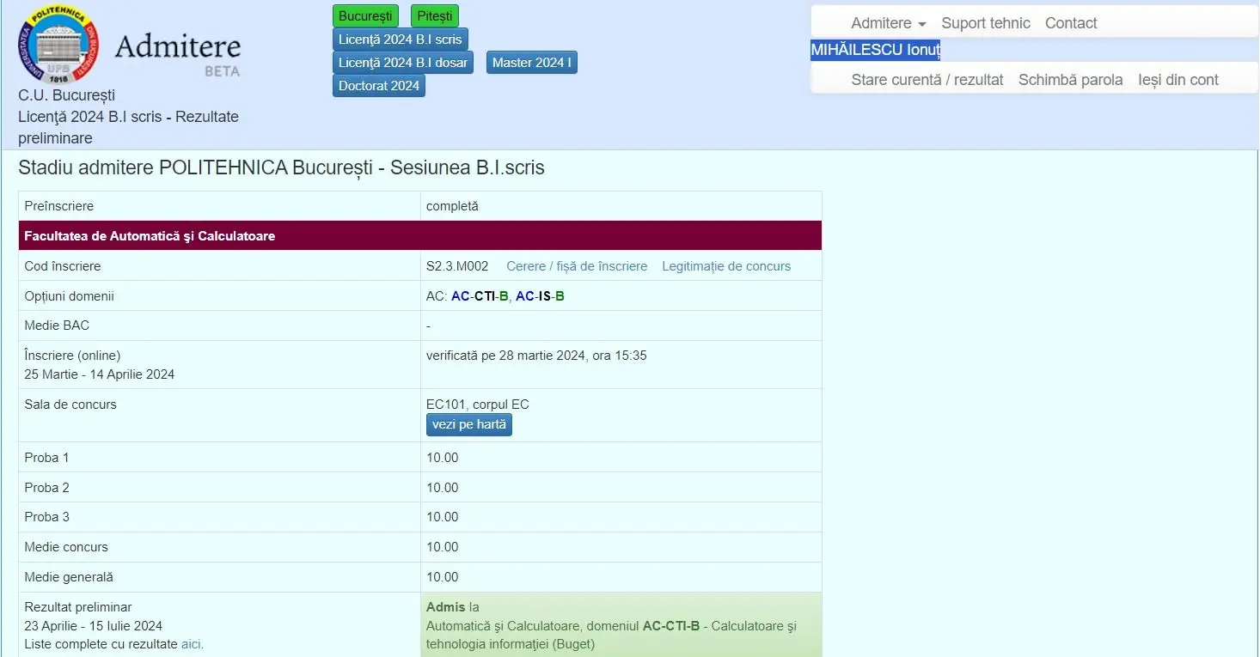Click the Preînscriere status 'completă'
Image resolution: width=1260 pixels, height=657 pixels.
(452, 206)
